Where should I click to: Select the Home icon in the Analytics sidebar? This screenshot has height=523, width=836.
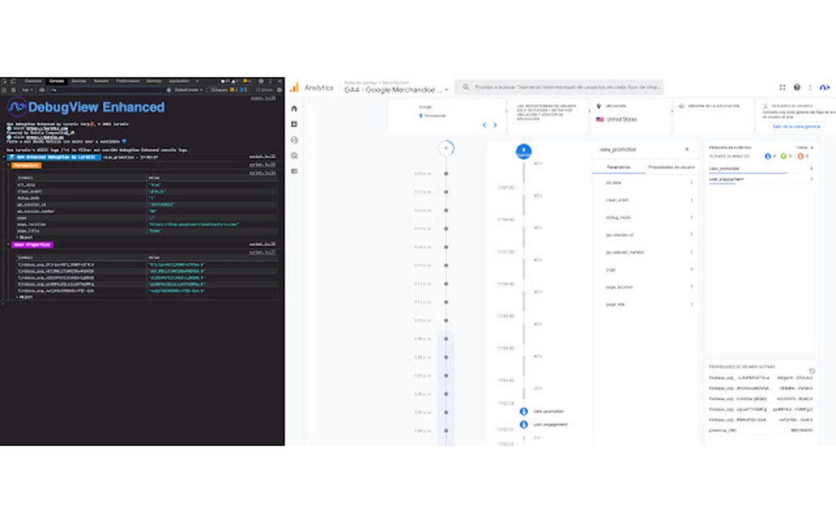coord(293,107)
